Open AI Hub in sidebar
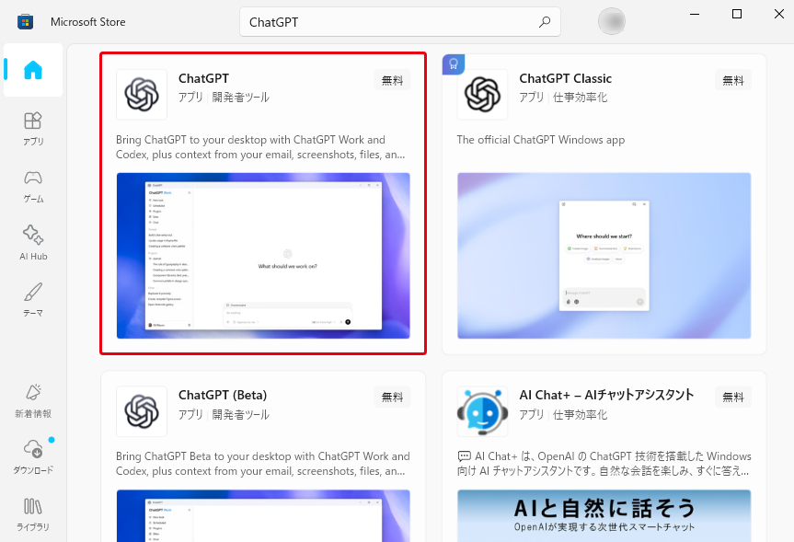This screenshot has height=542, width=794. tap(33, 243)
